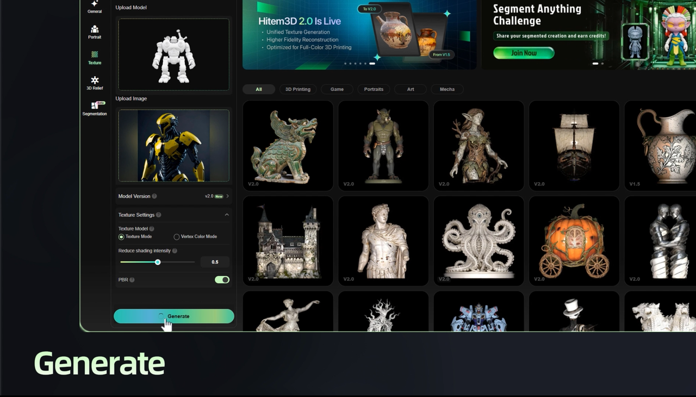The width and height of the screenshot is (696, 397).
Task: Open the stone castle model card
Action: [288, 241]
